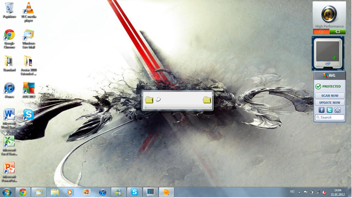
Task: Click the AVG PROTECTED status checkmark
Action: pos(318,87)
